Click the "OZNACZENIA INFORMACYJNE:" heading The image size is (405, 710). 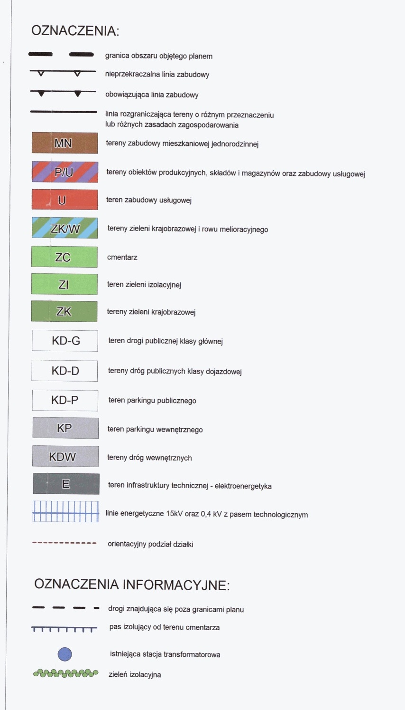(132, 585)
